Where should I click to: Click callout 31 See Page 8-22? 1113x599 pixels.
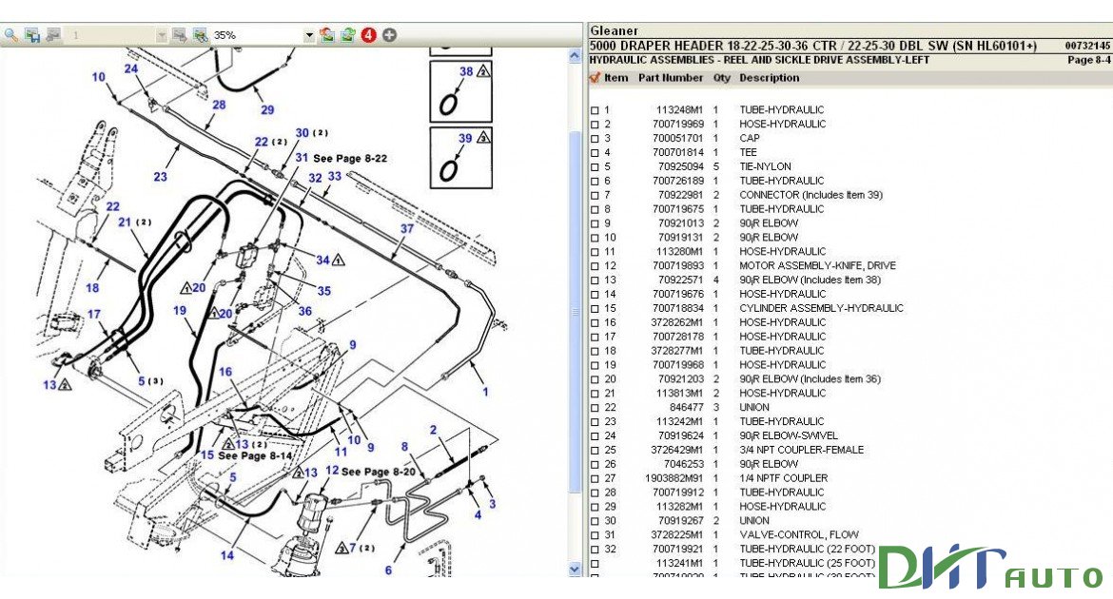[302, 158]
